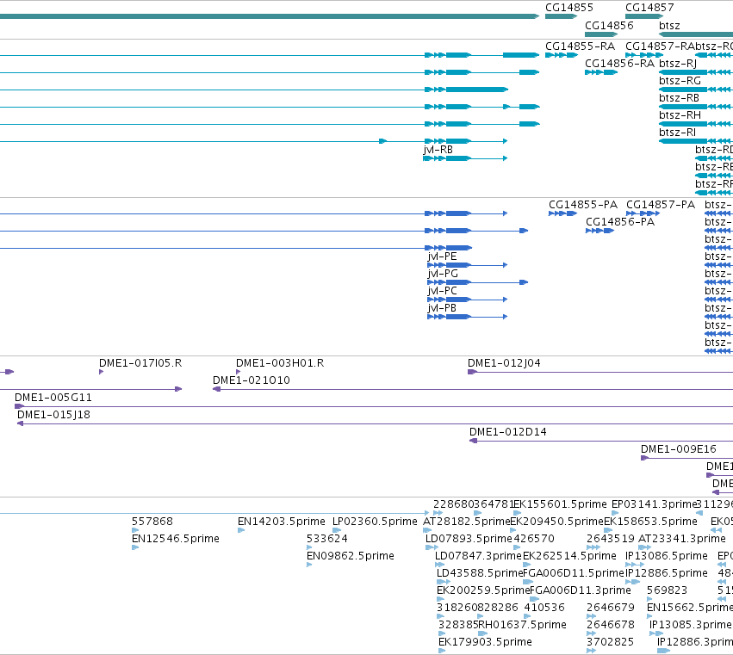Open EST EN09862.5prime

pos(351,556)
